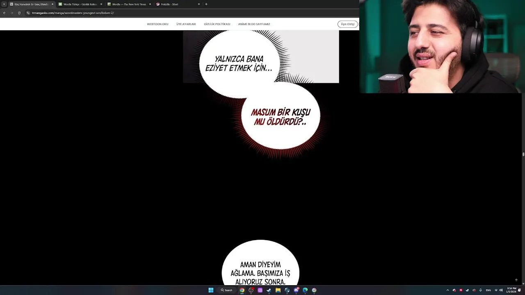This screenshot has width=525, height=295.
Task: Switch to the Wordle Türkçe tab
Action: (x=80, y=4)
